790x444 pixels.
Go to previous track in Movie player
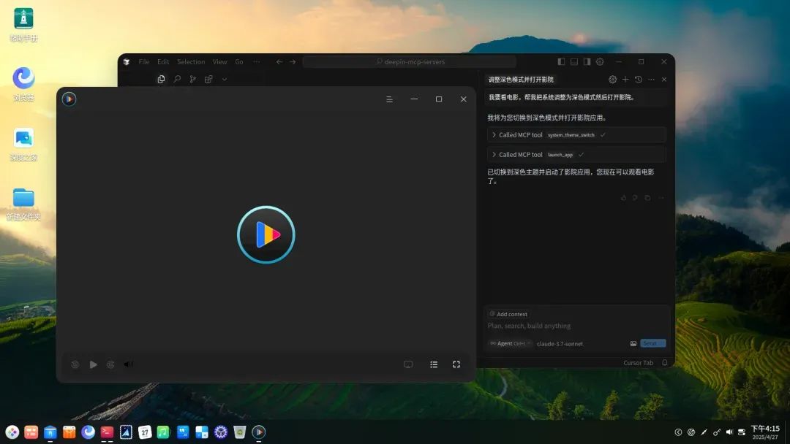pyautogui.click(x=75, y=364)
